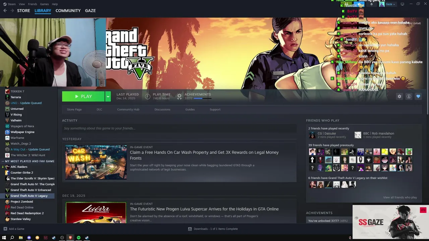Focus the 'Say something about this game' field
The width and height of the screenshot is (429, 241).
pos(179,129)
